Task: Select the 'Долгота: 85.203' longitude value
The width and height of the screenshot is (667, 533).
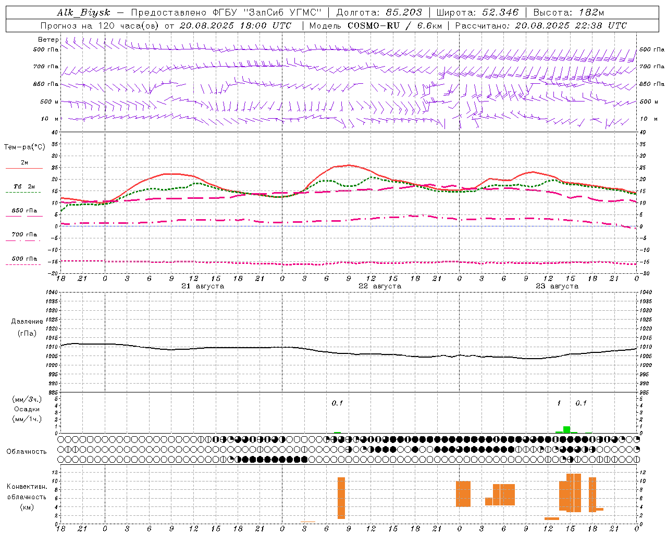Action: 379,13
